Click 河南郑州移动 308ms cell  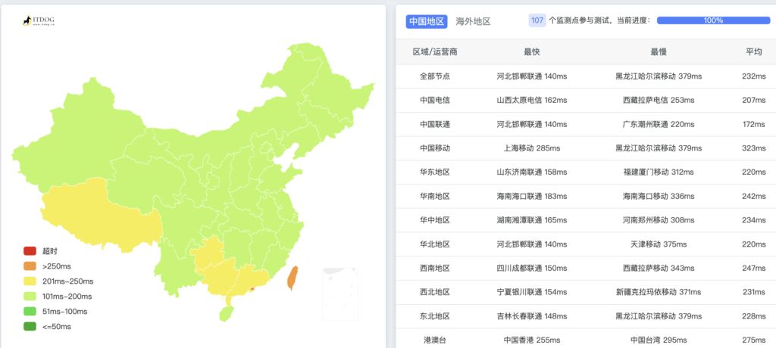click(x=659, y=220)
